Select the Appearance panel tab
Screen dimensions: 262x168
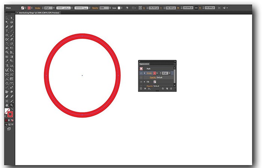144,64
